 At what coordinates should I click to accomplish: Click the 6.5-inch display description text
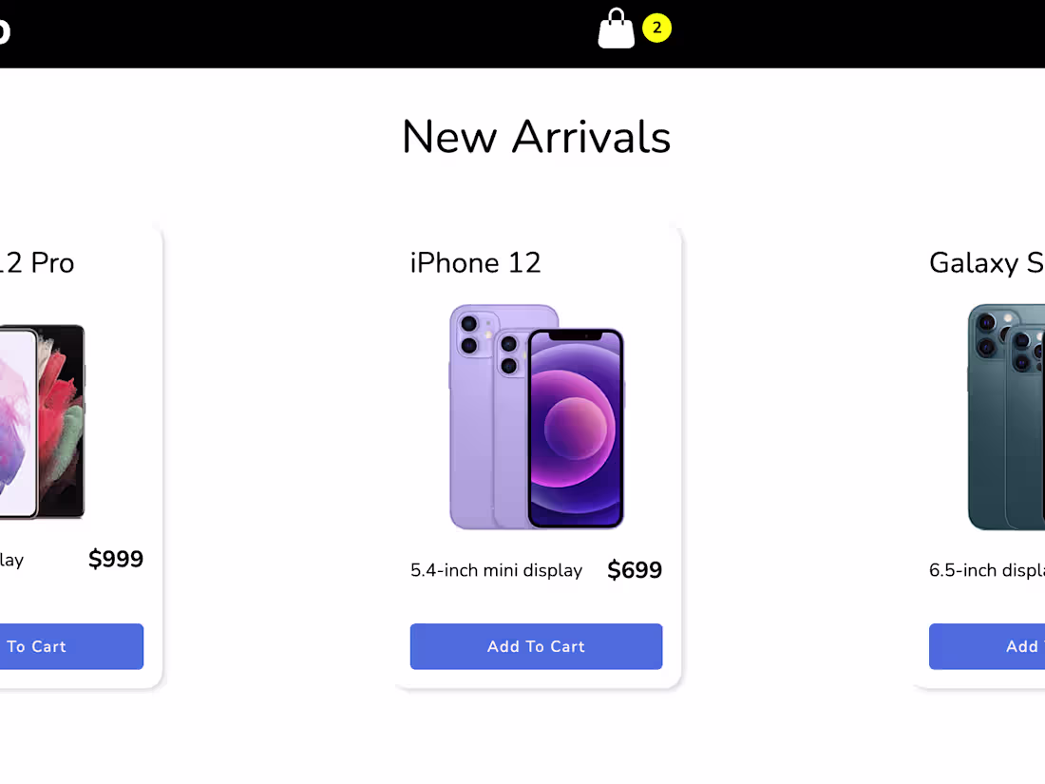tap(986, 570)
